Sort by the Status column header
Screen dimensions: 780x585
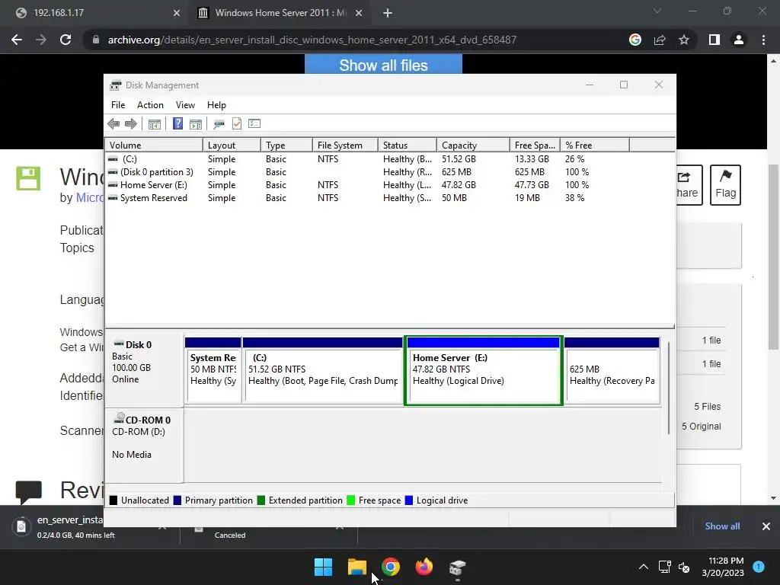click(x=408, y=145)
